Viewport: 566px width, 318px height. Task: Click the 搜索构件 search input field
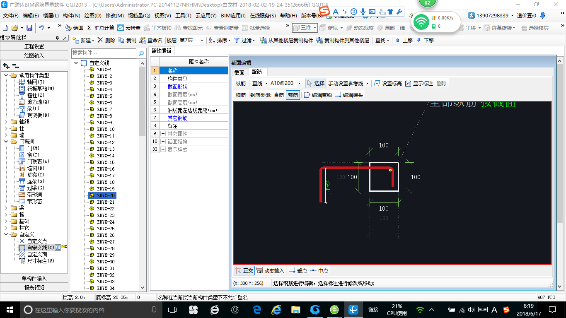(x=104, y=53)
